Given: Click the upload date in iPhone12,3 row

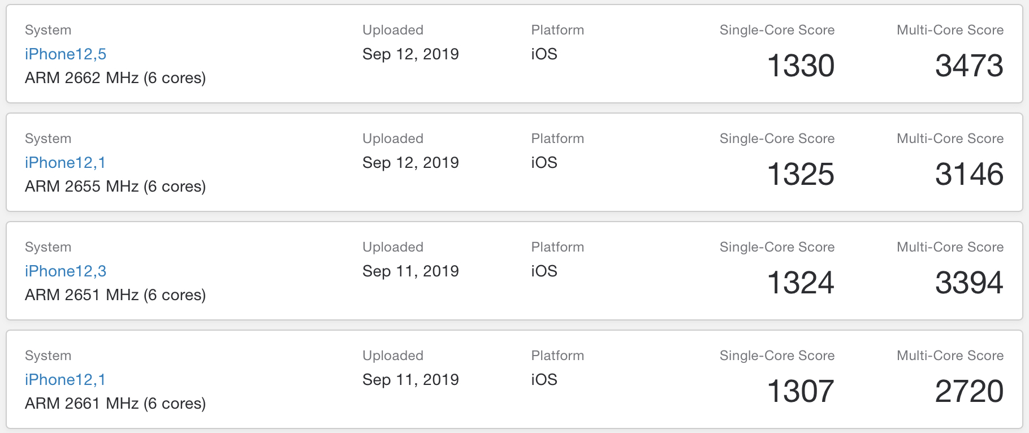Looking at the screenshot, I should tap(410, 271).
